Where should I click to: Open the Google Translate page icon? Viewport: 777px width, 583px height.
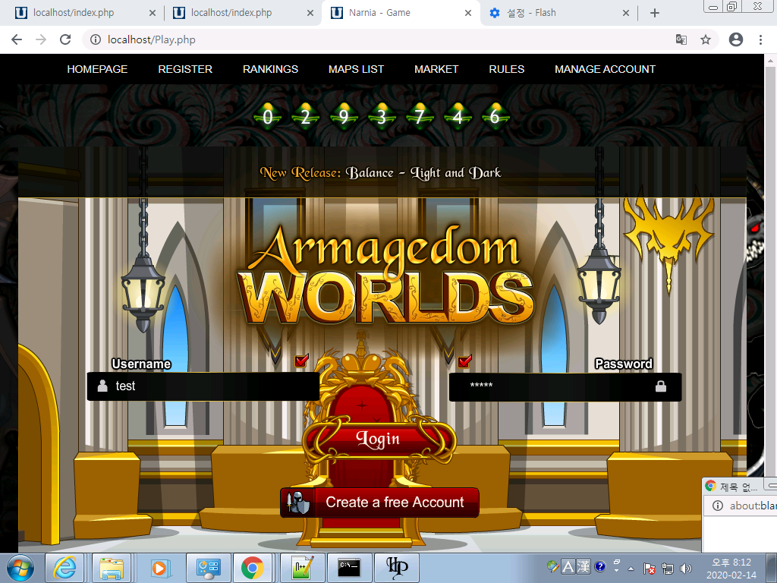(x=681, y=39)
